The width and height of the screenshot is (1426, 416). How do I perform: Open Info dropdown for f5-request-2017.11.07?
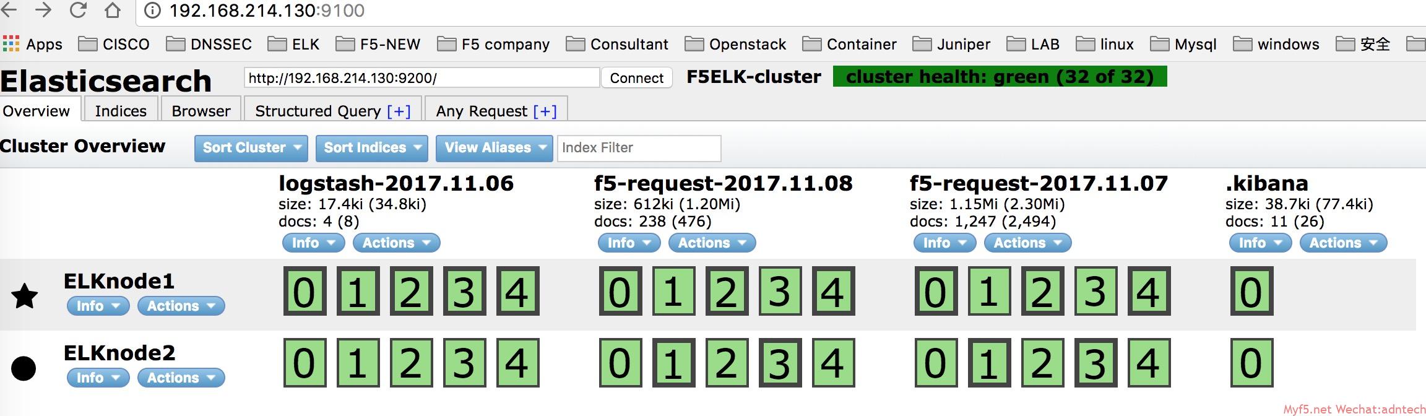[944, 243]
